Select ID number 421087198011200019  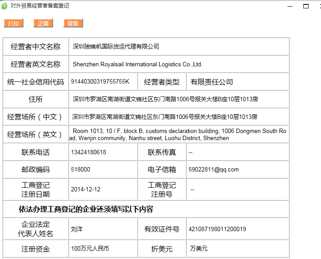click(217, 229)
